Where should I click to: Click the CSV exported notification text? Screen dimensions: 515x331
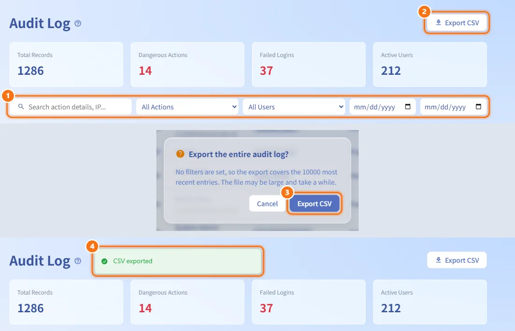(x=132, y=261)
